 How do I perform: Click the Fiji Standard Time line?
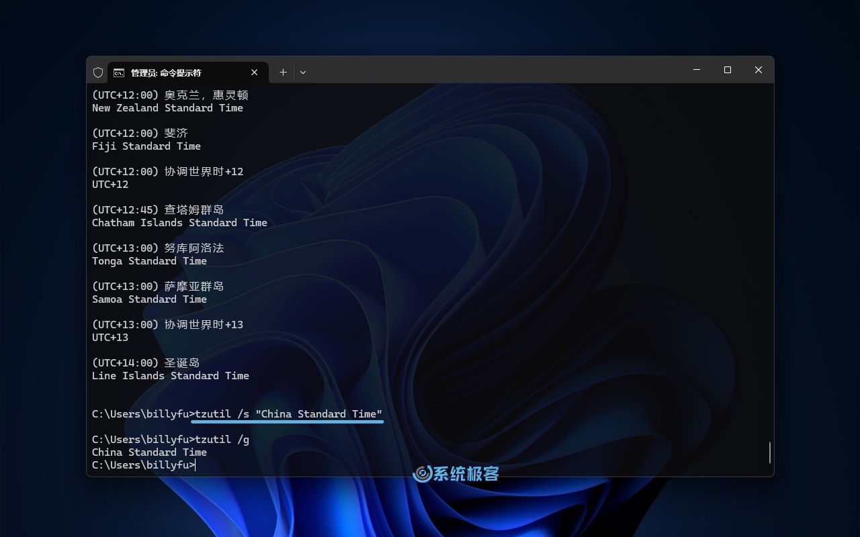coord(146,146)
